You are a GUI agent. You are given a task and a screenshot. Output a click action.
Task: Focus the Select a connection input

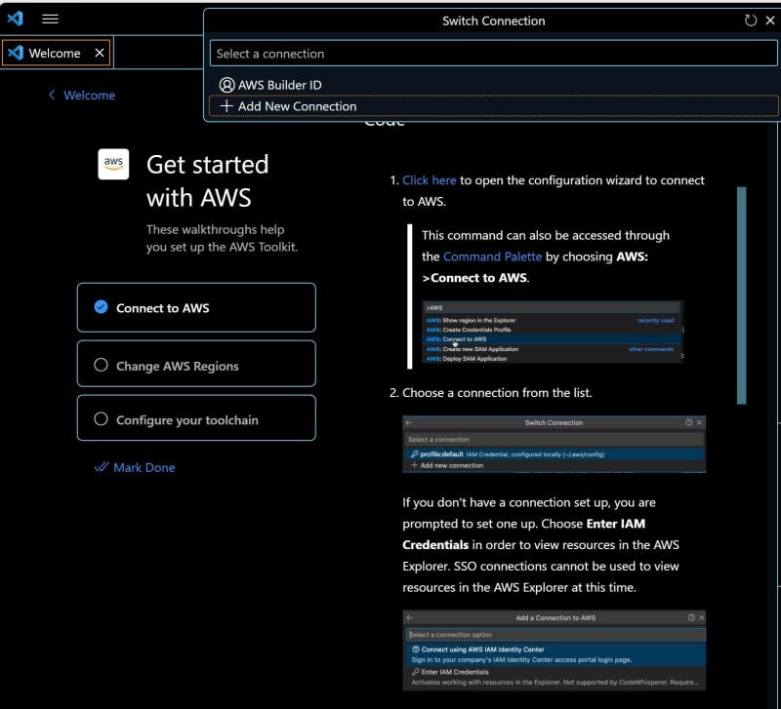pyautogui.click(x=493, y=54)
